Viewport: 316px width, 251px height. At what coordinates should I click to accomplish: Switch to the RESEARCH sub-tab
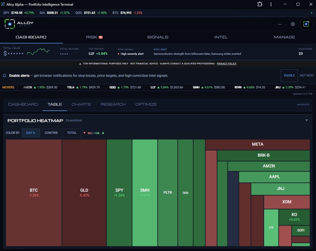[113, 104]
